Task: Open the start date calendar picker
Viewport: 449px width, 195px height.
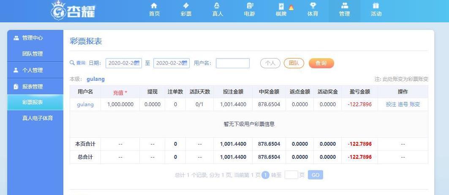Action: [x=136, y=63]
